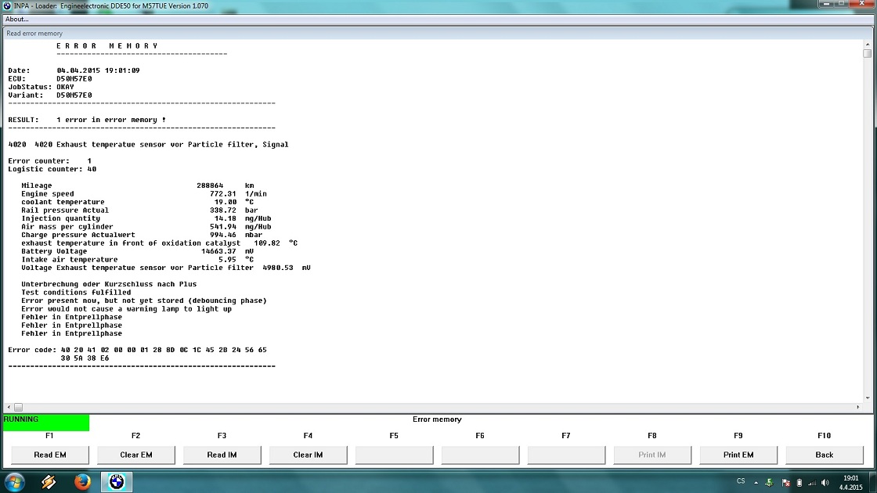Click the Rail pressure Actual row
The image size is (877, 493).
(140, 211)
